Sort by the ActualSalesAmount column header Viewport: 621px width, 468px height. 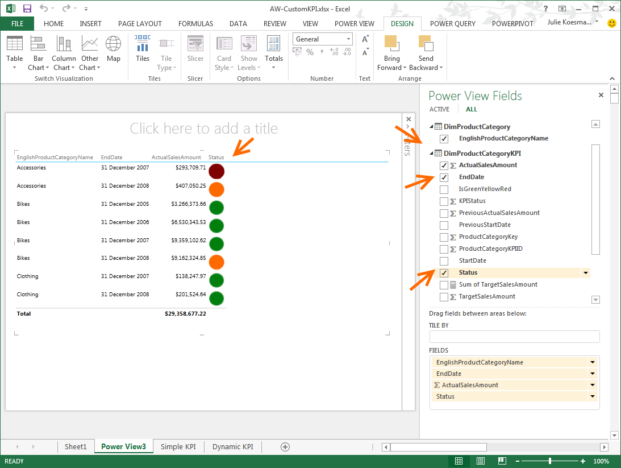coord(176,158)
